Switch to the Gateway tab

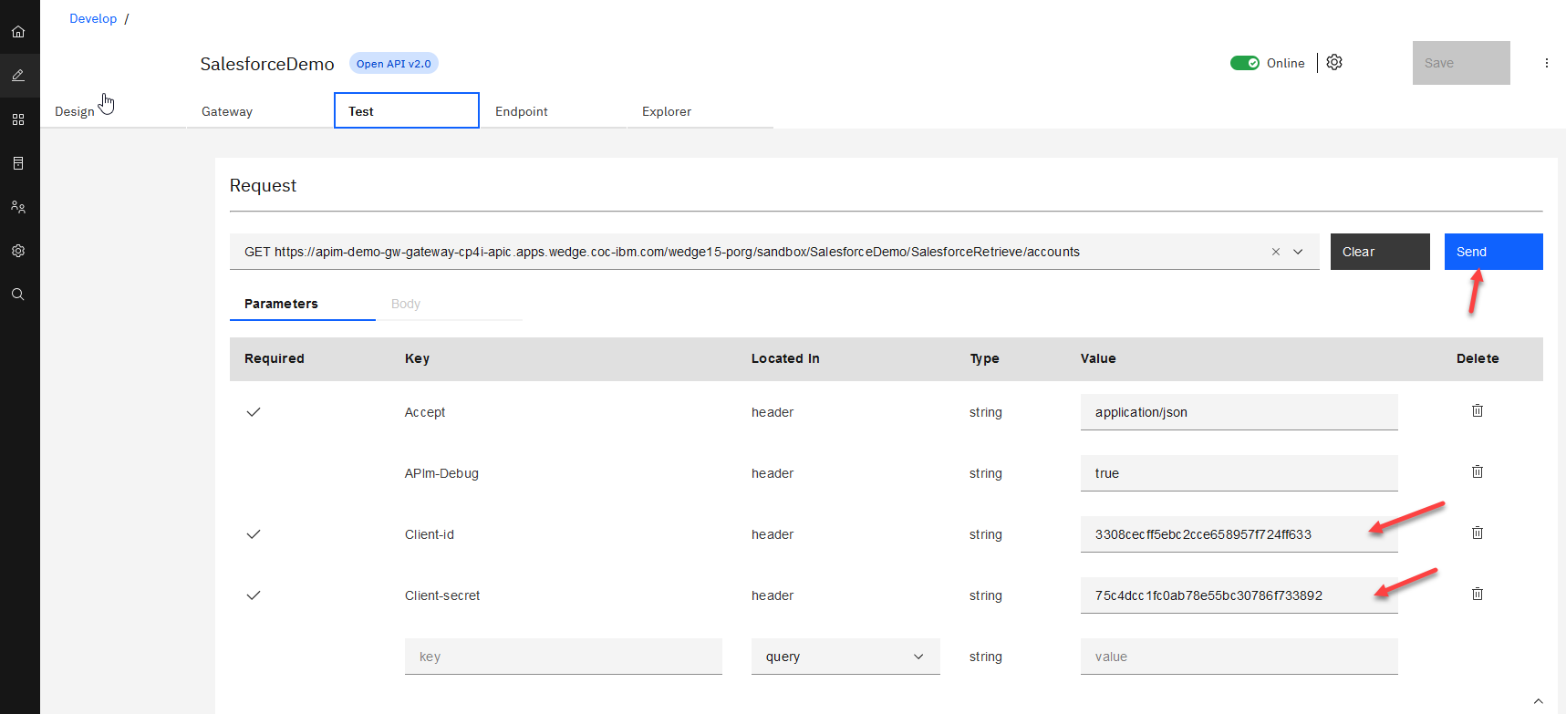tap(227, 111)
